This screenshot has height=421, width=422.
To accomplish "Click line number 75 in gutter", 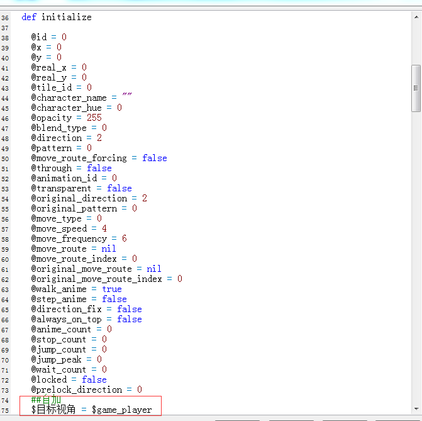I will tap(5, 411).
